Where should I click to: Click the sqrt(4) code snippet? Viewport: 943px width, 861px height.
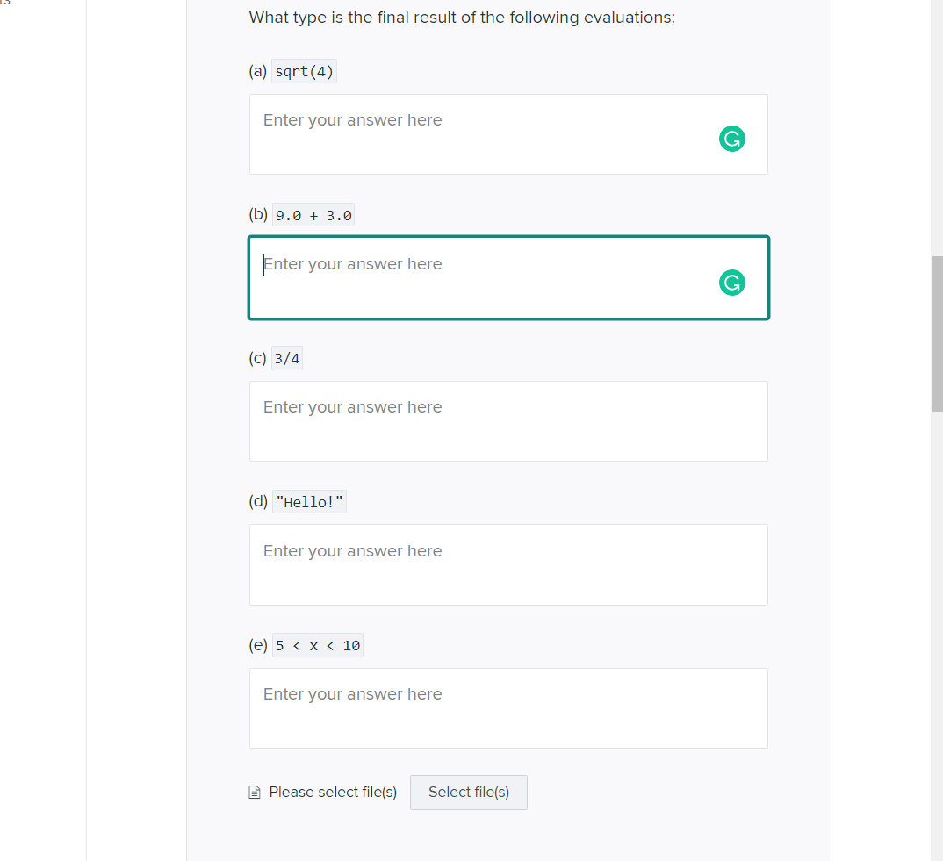click(304, 72)
